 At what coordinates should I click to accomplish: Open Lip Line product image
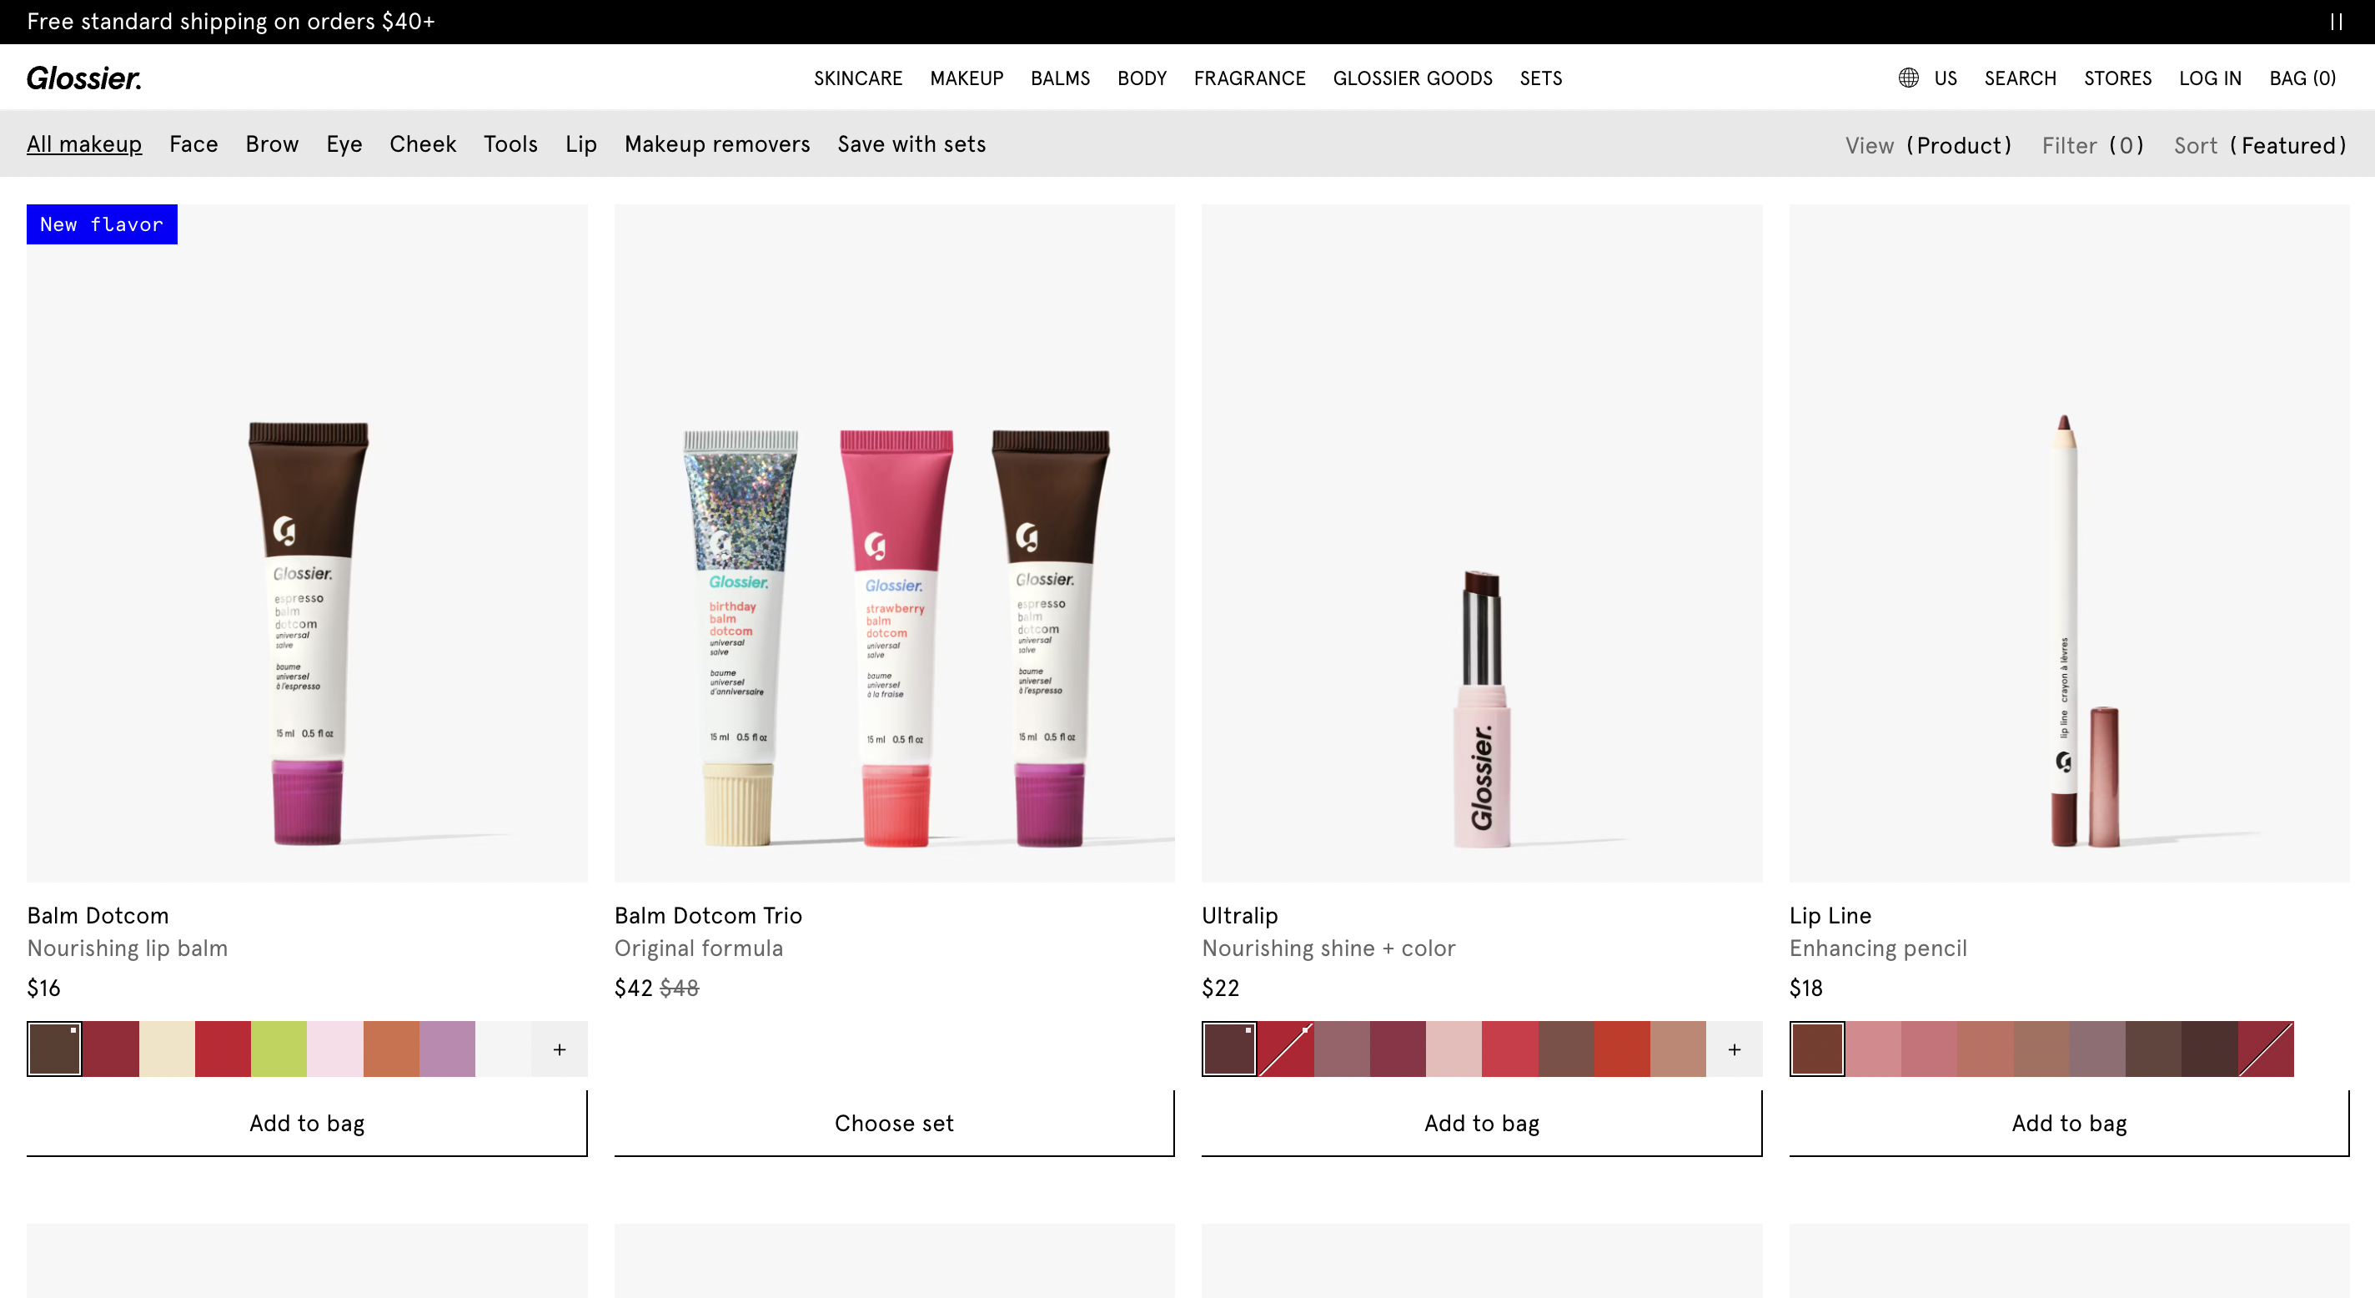click(2068, 542)
